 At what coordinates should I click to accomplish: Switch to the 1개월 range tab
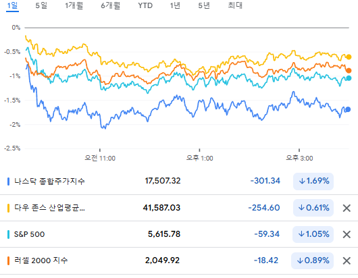[74, 5]
